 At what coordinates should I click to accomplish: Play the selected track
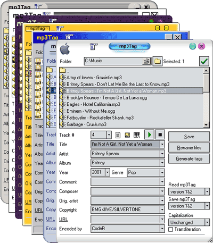(x=149, y=135)
